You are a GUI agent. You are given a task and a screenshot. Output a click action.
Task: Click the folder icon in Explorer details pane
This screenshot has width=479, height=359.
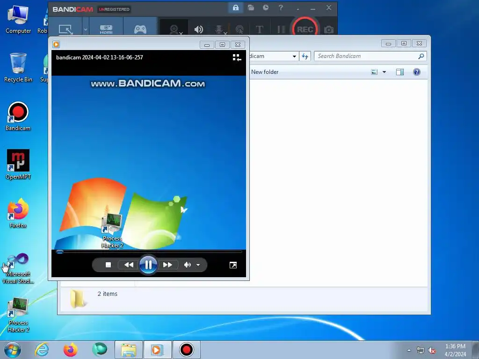[x=77, y=299]
